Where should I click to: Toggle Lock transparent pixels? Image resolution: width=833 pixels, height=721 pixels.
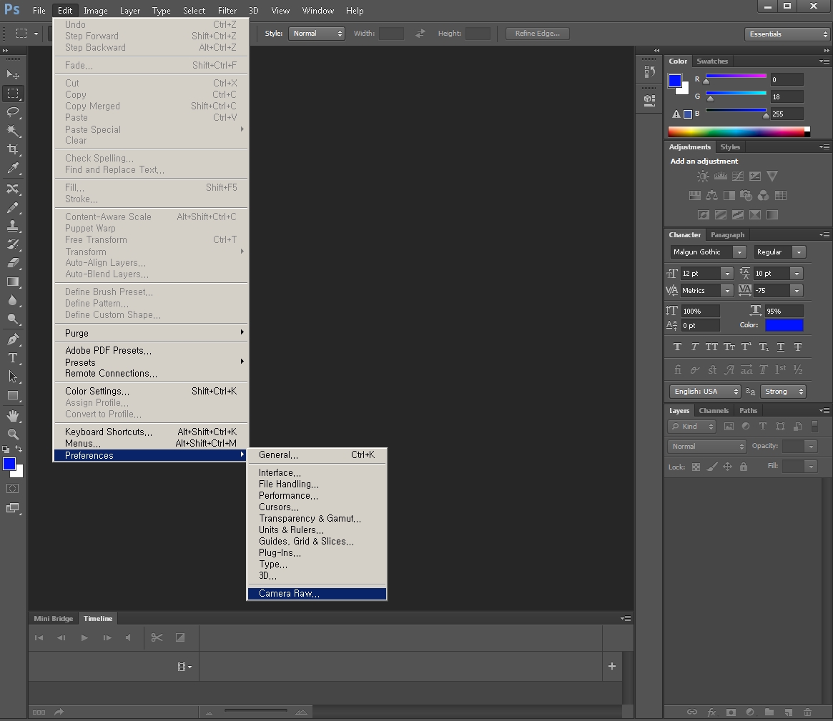coord(696,467)
